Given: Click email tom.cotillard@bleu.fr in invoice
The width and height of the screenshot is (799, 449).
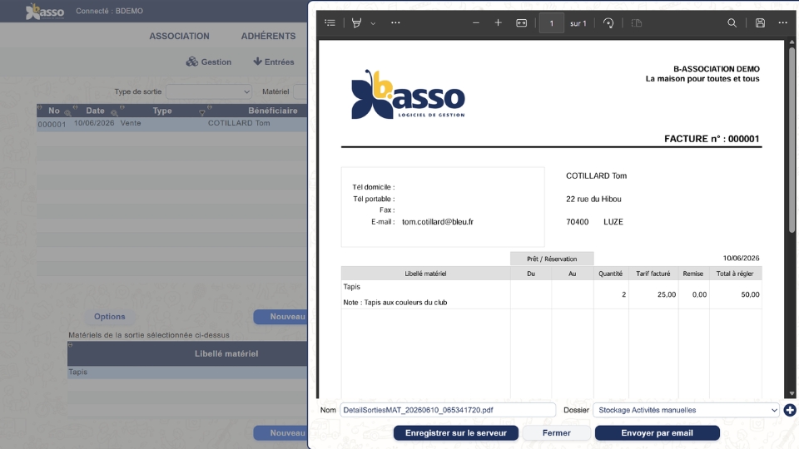Looking at the screenshot, I should (438, 222).
